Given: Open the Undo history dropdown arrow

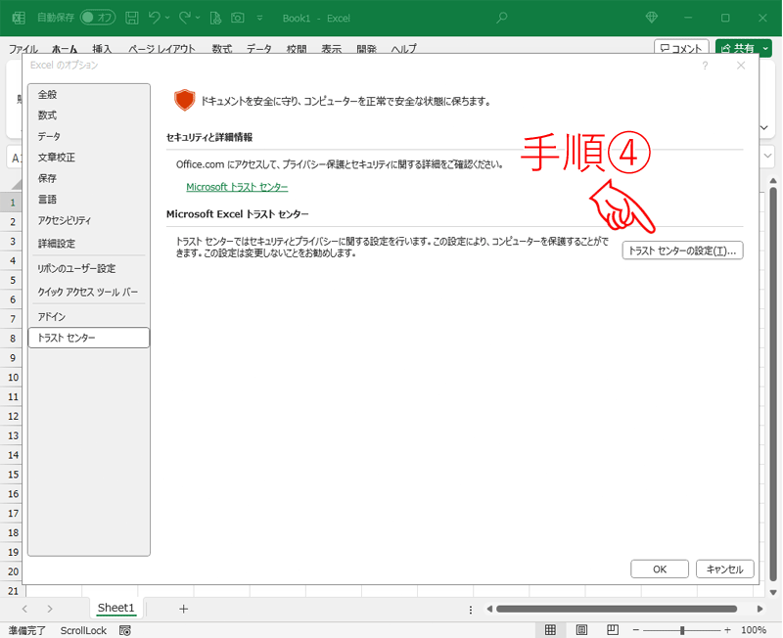Looking at the screenshot, I should point(167,18).
